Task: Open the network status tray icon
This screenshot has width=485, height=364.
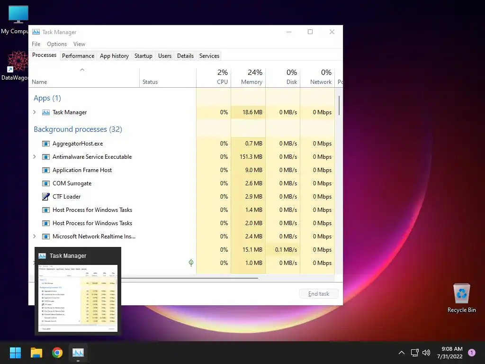Action: tap(414, 353)
